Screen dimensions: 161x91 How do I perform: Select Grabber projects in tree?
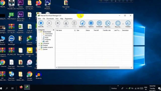point(48,47)
